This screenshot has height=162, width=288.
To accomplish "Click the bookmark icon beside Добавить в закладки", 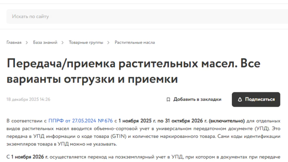I will 168,100.
